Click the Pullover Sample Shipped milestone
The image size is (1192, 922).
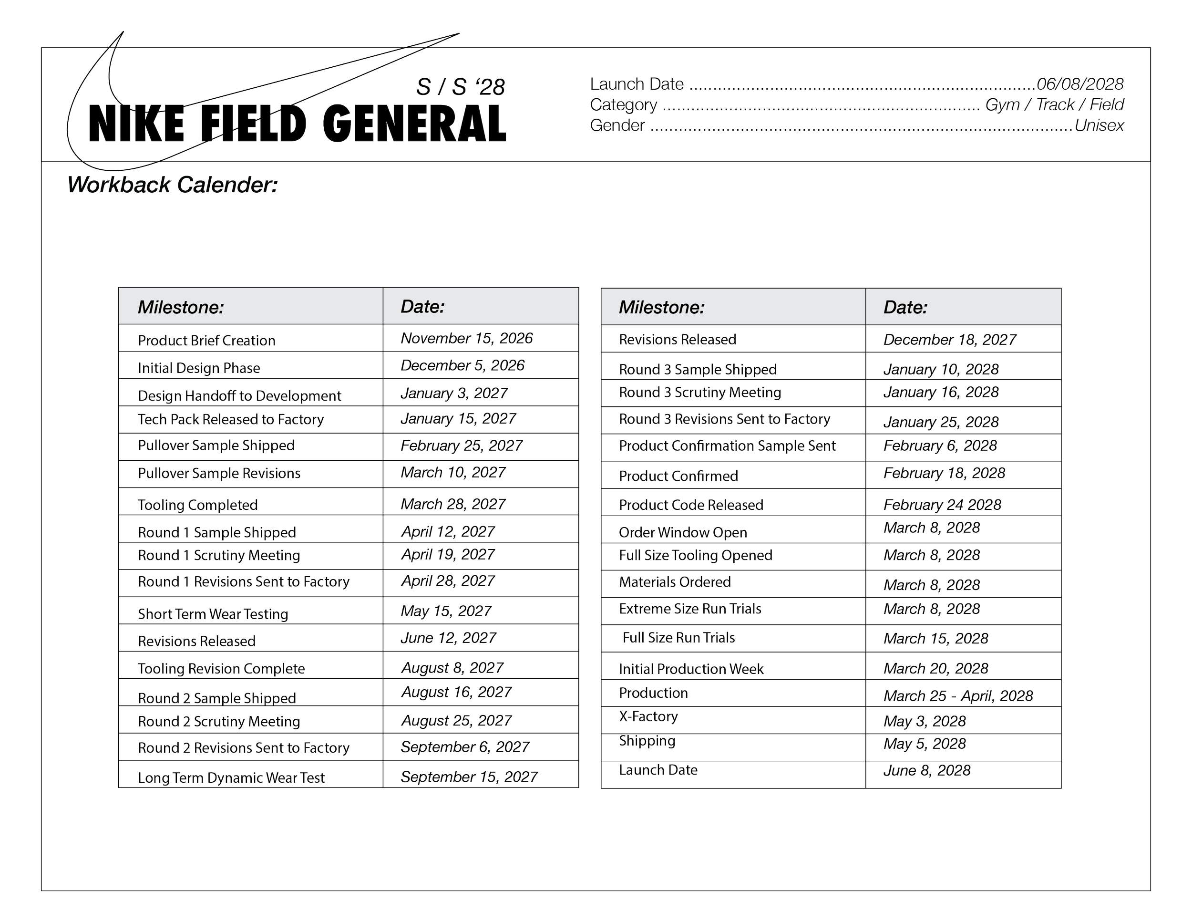216,445
